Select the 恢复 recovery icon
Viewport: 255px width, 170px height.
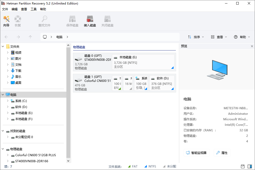(18, 21)
